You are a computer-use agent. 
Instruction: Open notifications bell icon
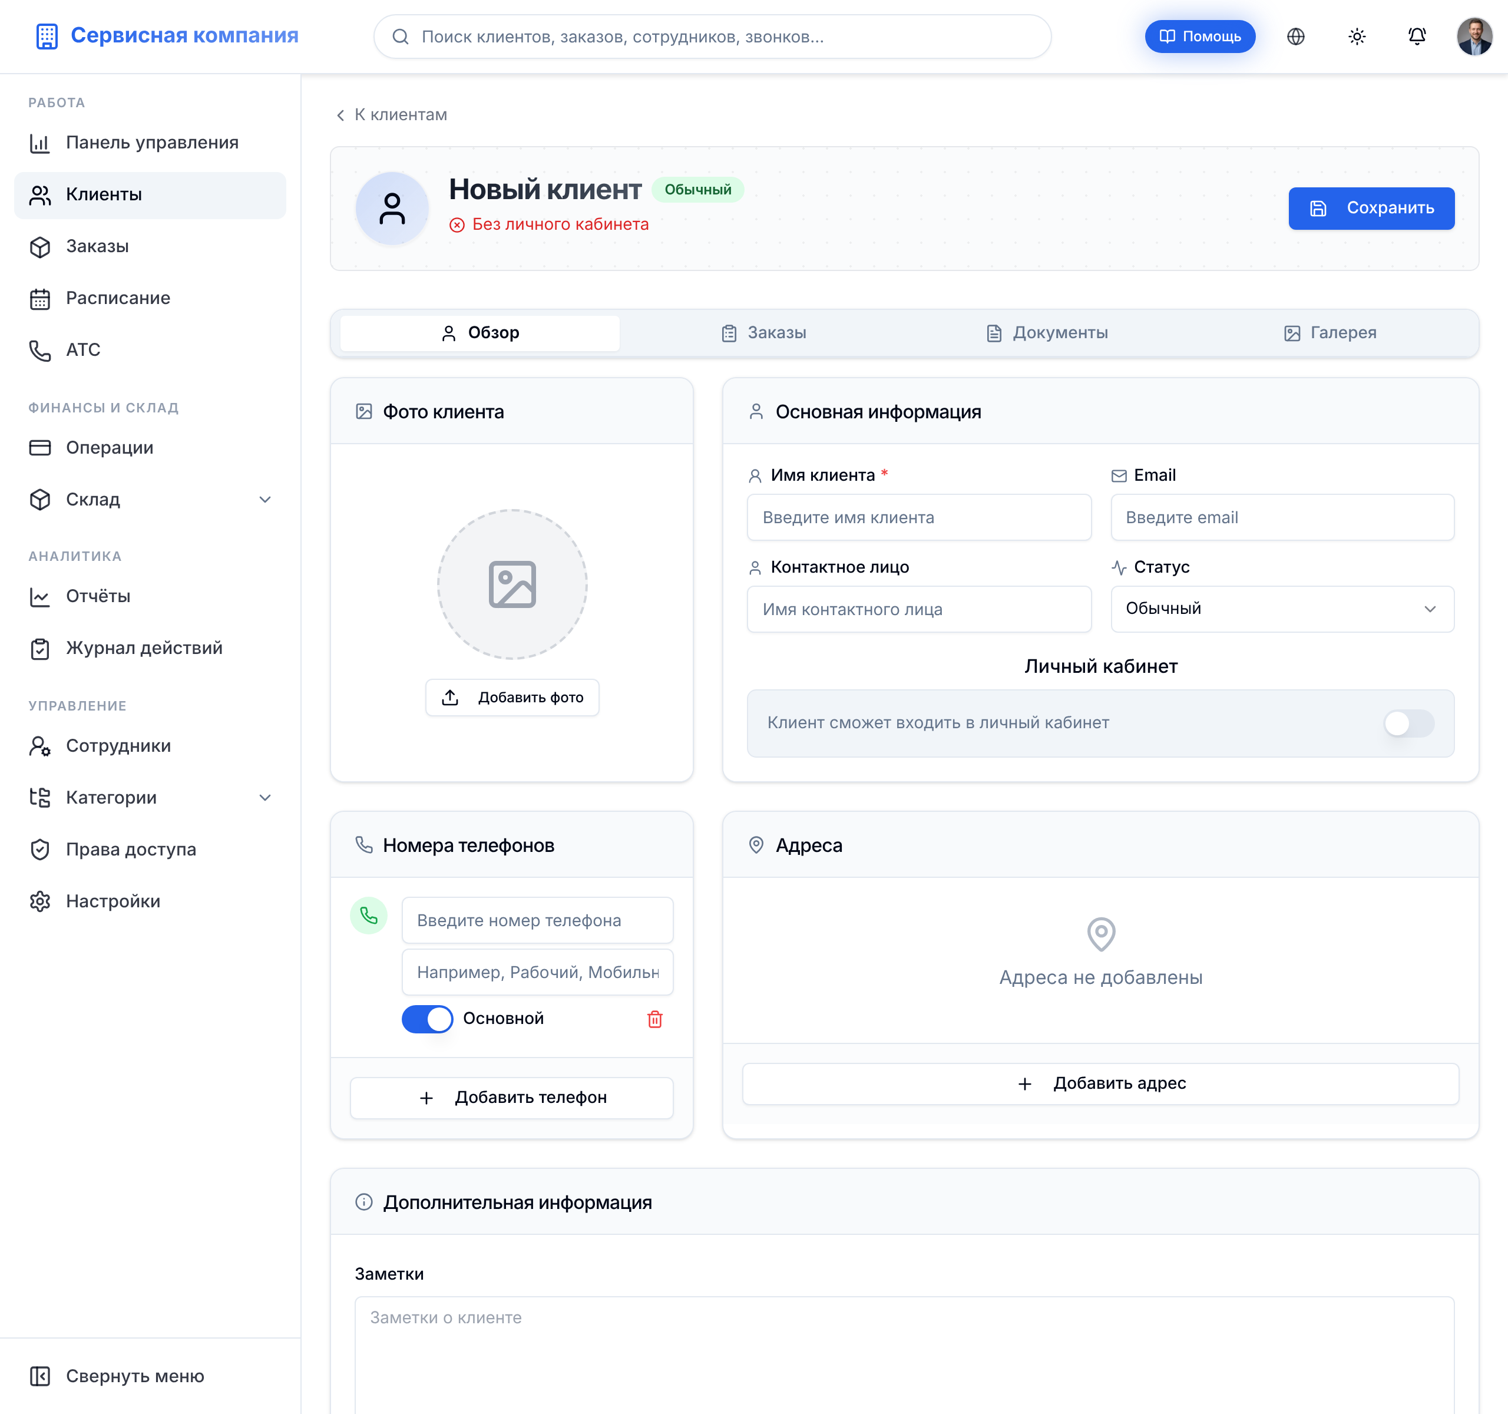(x=1417, y=37)
